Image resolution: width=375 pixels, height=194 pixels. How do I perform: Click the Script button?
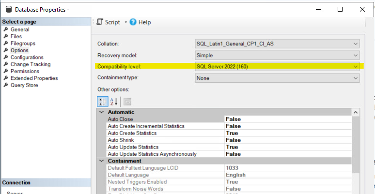pos(108,22)
